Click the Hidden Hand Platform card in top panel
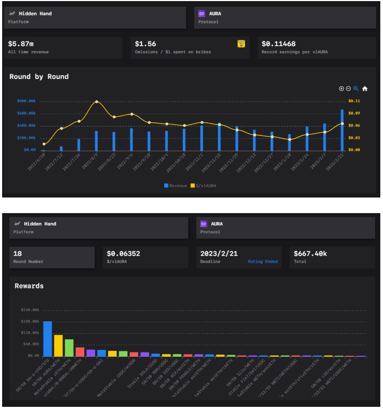Viewport: 383px width, 409px height. point(95,17)
